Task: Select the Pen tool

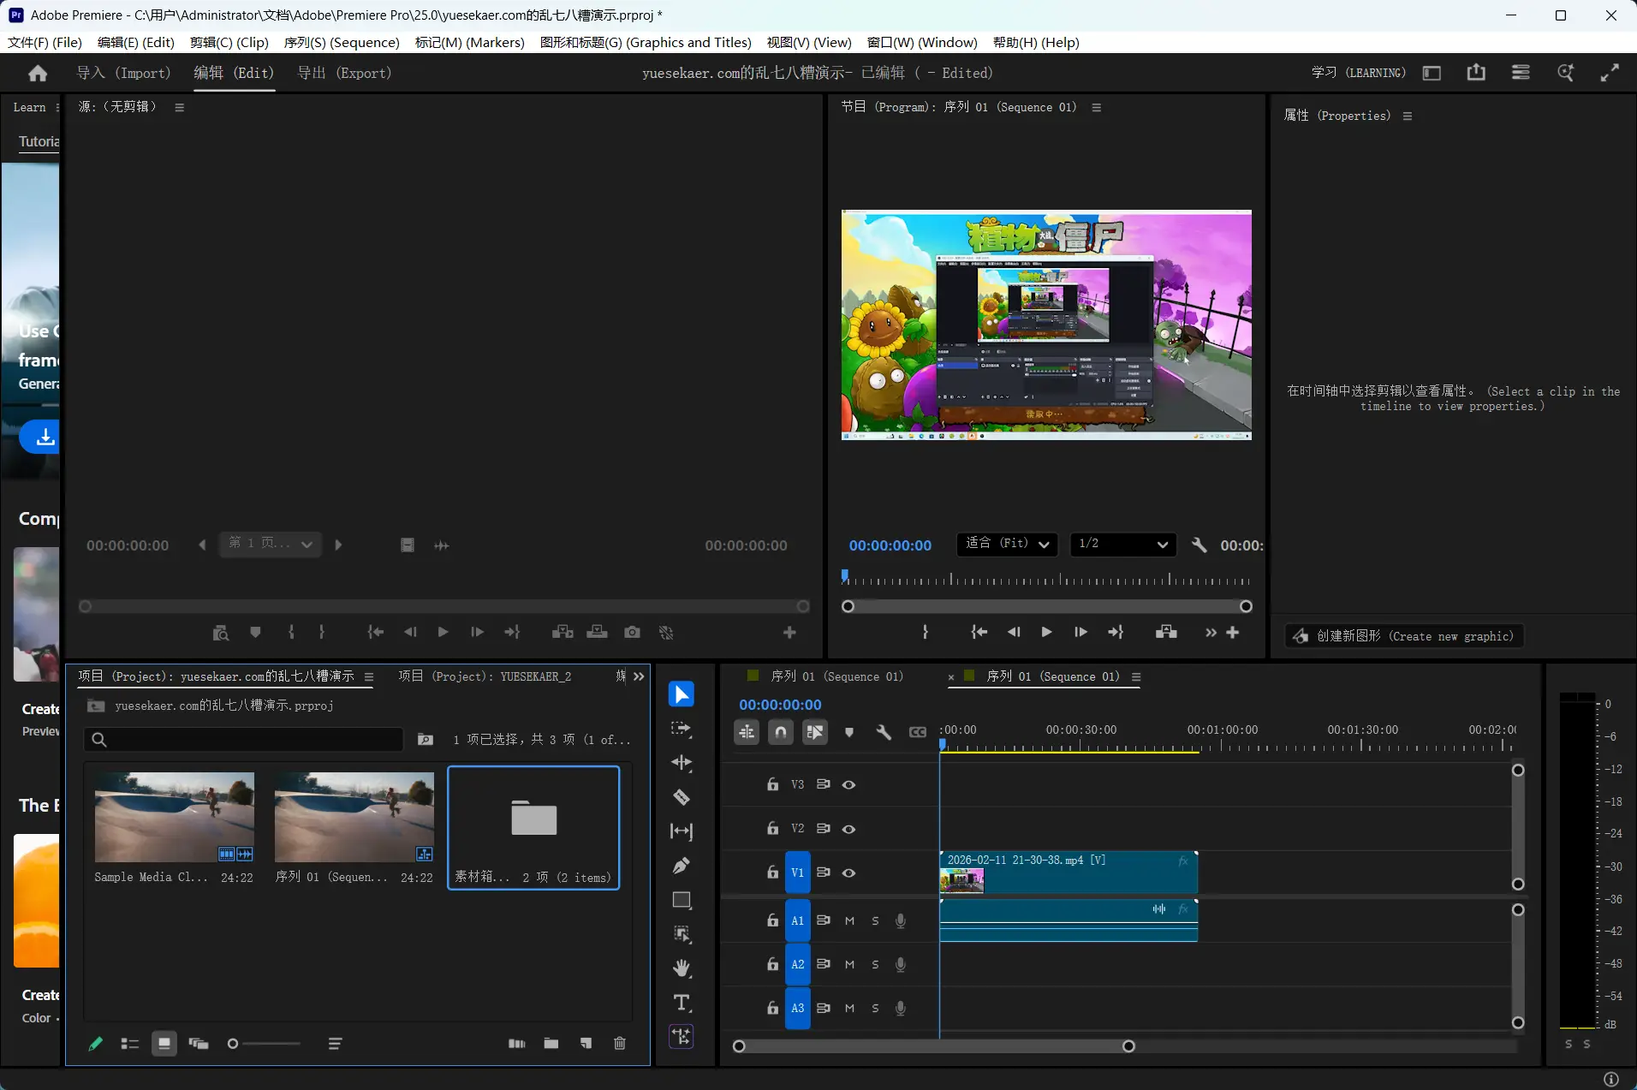Action: pos(682,866)
